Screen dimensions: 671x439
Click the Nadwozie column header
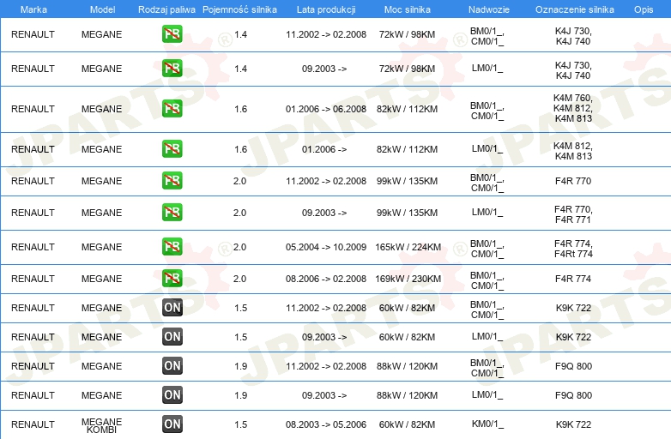(489, 9)
